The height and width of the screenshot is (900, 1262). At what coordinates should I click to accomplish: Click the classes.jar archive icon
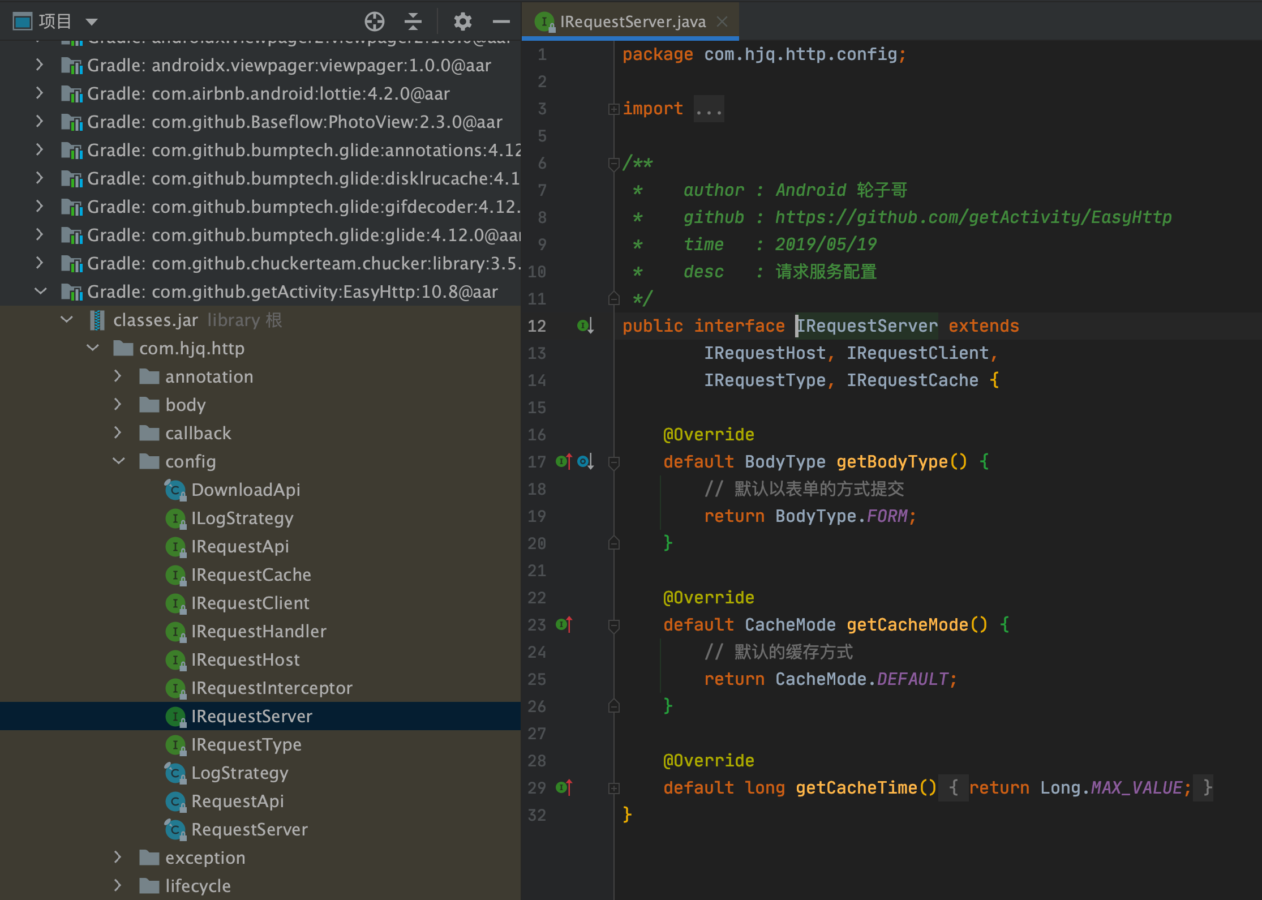pos(97,320)
